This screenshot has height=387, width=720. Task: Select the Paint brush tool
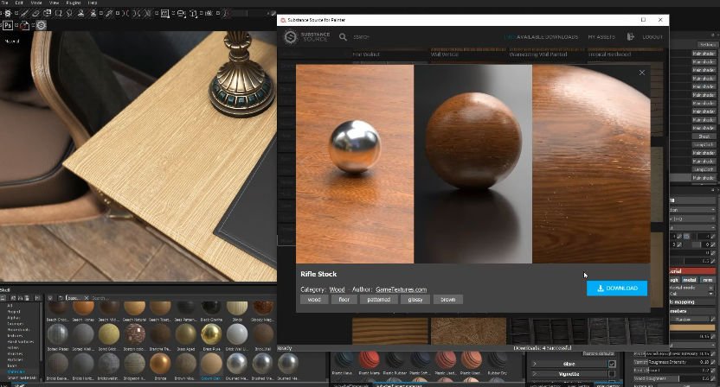[x=24, y=13]
